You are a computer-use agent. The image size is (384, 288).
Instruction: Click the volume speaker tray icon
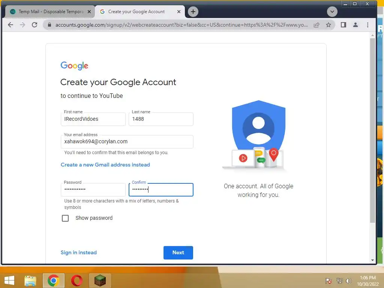click(349, 280)
